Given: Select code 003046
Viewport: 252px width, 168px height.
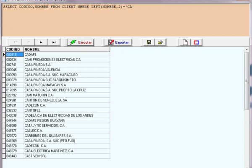Looking at the screenshot, I should [15, 70].
